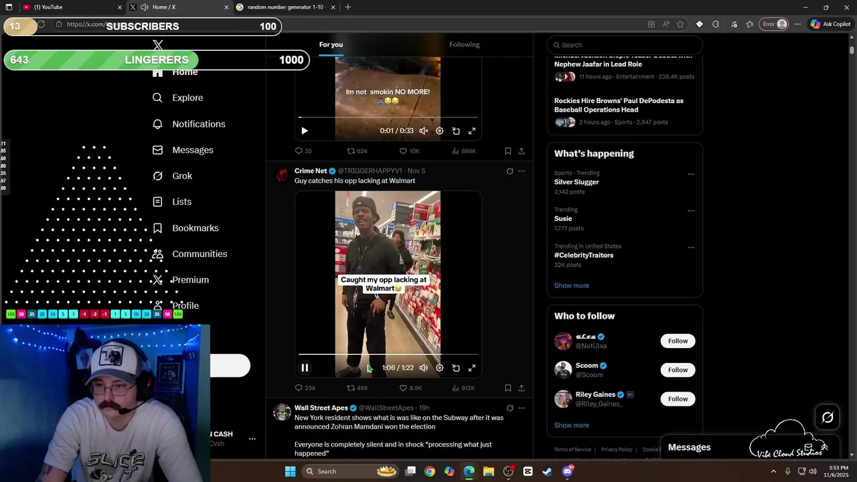
Task: Click the X search box
Action: click(x=625, y=45)
